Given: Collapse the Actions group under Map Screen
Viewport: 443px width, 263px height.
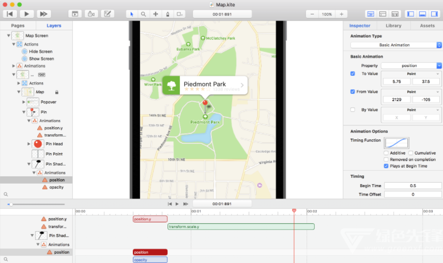Looking at the screenshot, I should [13, 44].
